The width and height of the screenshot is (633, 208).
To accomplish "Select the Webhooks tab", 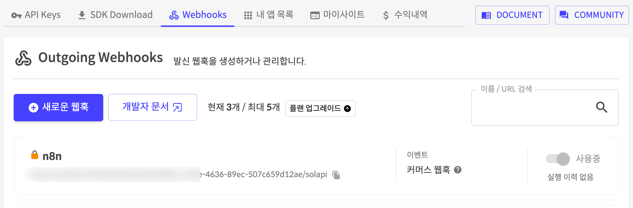I will [198, 15].
